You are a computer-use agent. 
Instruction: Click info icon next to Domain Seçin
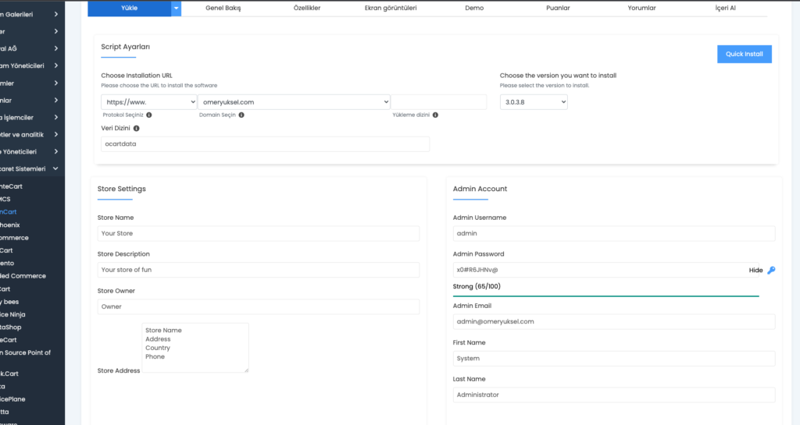[x=241, y=115]
